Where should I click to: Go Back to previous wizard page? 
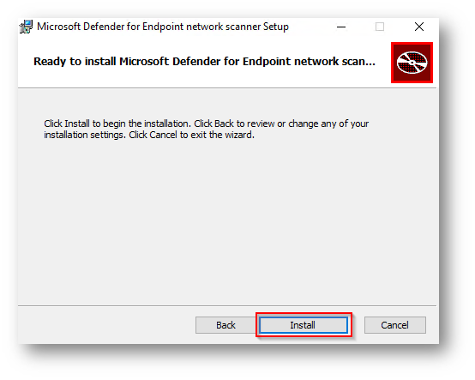click(225, 325)
